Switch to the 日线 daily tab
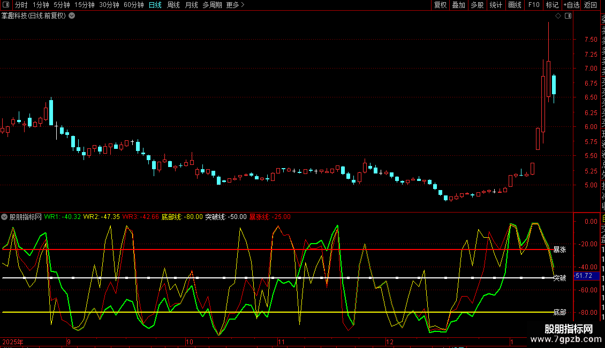The image size is (605, 348). coord(155,5)
